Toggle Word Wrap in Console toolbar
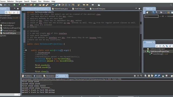The width and height of the screenshot is (173, 97). (152, 76)
